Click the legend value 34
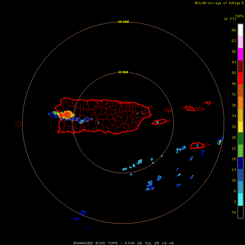The height and width of the screenshot is (245, 245). pos(234,116)
